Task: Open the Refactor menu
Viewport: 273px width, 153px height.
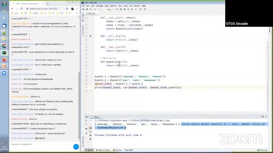Action: point(114,6)
